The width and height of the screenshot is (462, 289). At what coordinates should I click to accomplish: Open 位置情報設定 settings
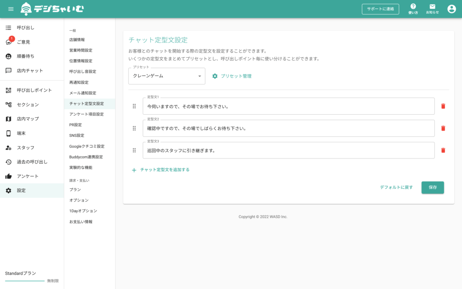(x=81, y=61)
